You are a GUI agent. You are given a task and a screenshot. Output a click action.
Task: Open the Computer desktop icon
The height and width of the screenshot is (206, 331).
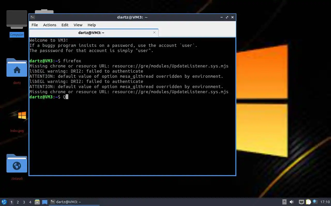click(17, 20)
